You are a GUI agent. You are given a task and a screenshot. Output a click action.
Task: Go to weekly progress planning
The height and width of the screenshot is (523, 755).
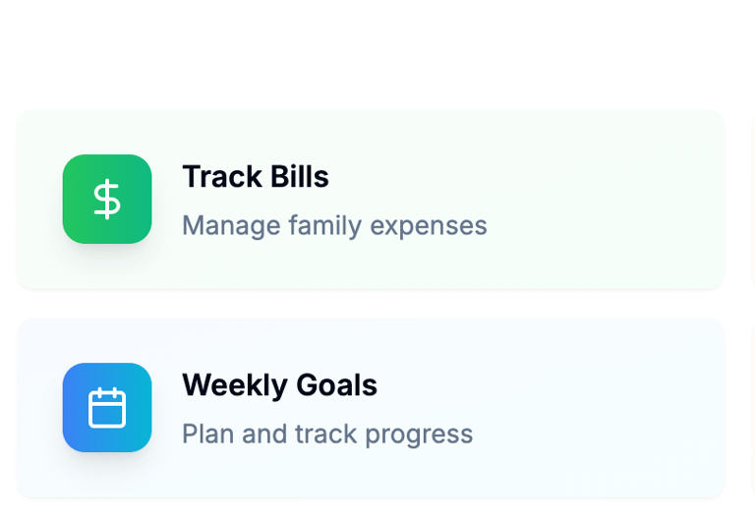pos(327,434)
